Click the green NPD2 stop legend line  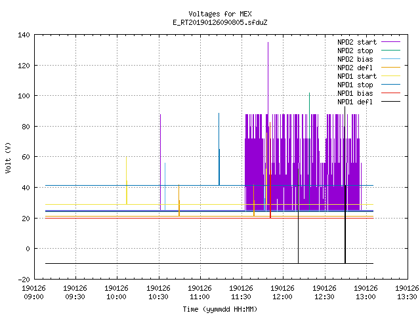click(391, 50)
